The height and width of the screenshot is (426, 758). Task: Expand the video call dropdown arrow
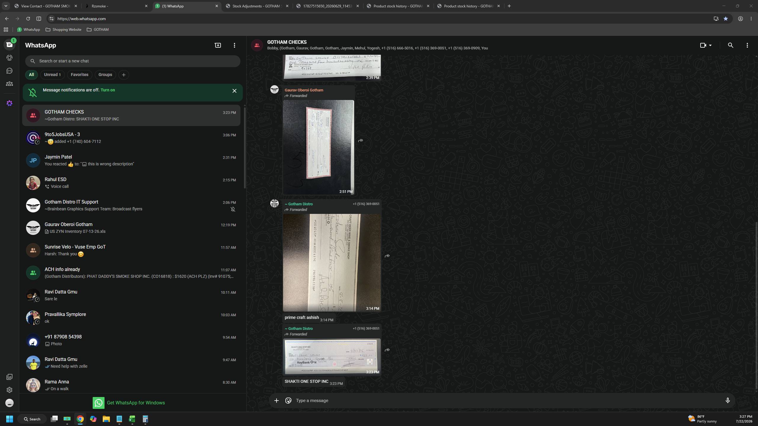(710, 45)
